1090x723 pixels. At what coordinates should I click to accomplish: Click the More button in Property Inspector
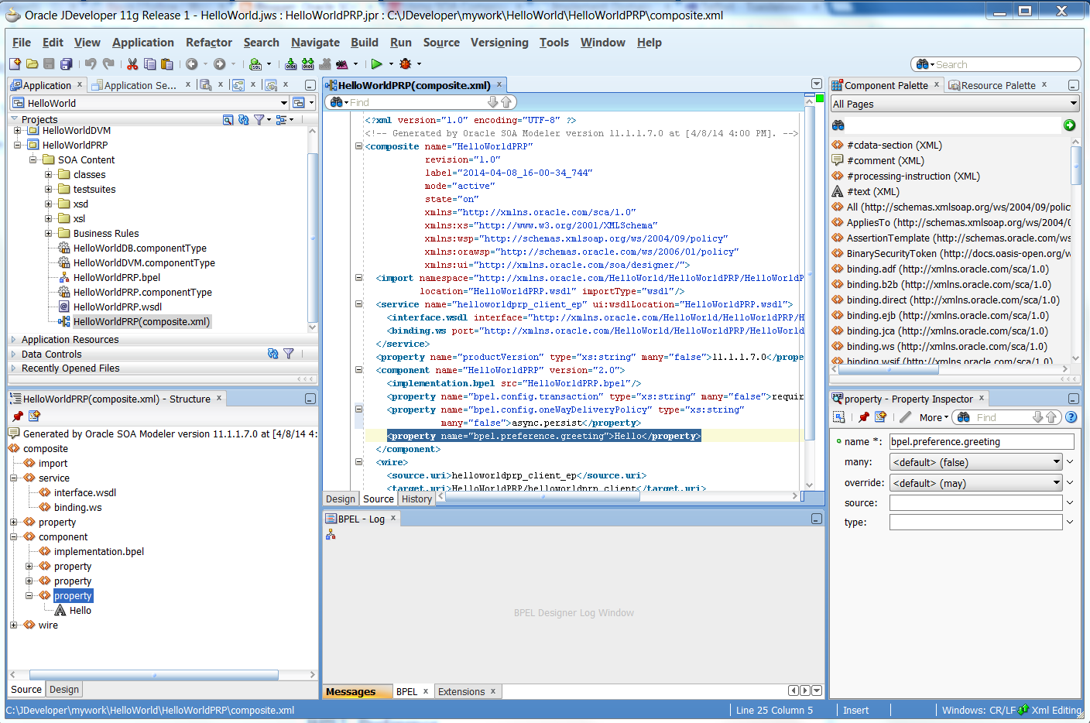pyautogui.click(x=933, y=417)
